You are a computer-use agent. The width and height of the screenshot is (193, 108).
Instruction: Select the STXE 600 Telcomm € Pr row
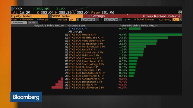84,70
